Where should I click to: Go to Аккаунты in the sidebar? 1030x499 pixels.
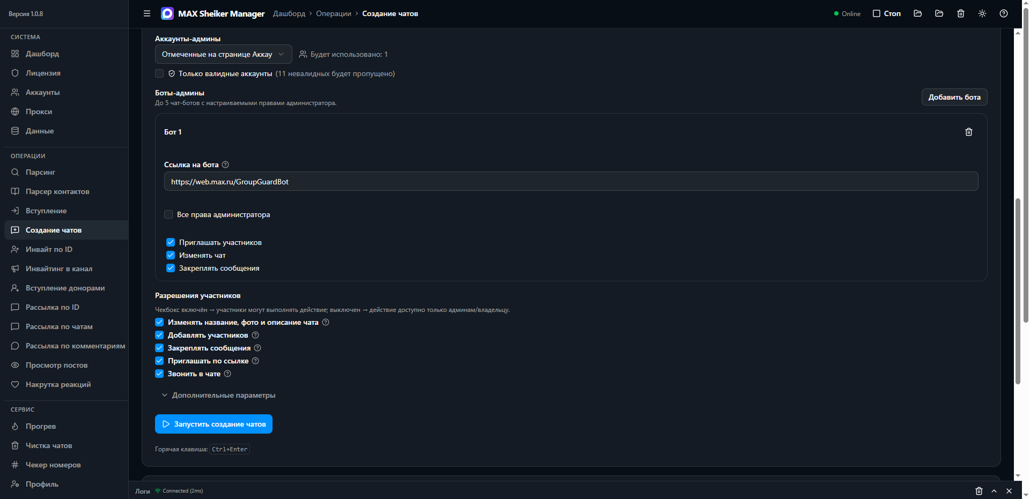coord(66,92)
